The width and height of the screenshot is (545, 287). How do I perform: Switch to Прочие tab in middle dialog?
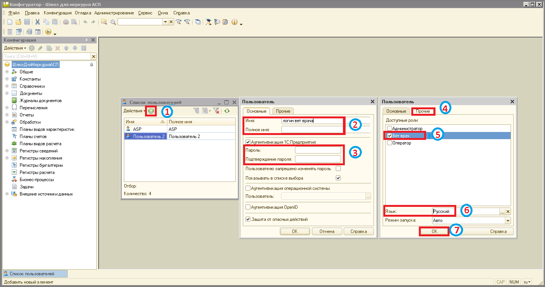click(x=283, y=111)
